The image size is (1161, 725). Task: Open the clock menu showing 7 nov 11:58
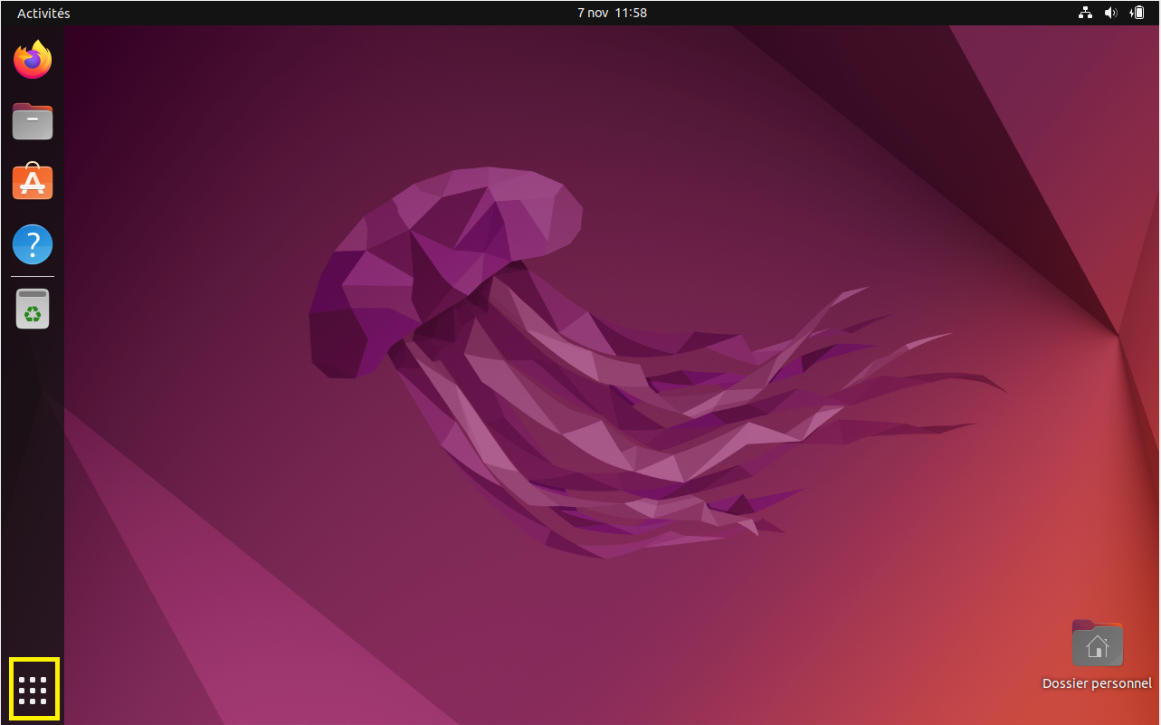[x=612, y=13]
